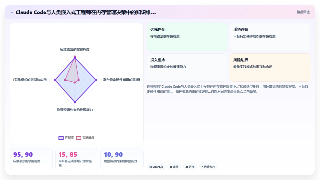
Task: Select the 10, 90 stat card
Action: point(122,159)
